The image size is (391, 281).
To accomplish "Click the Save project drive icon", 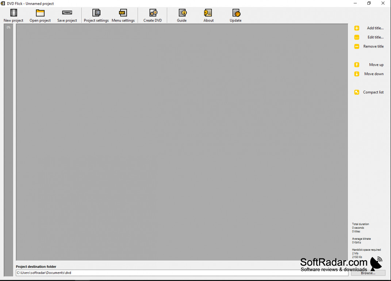I will point(67,13).
